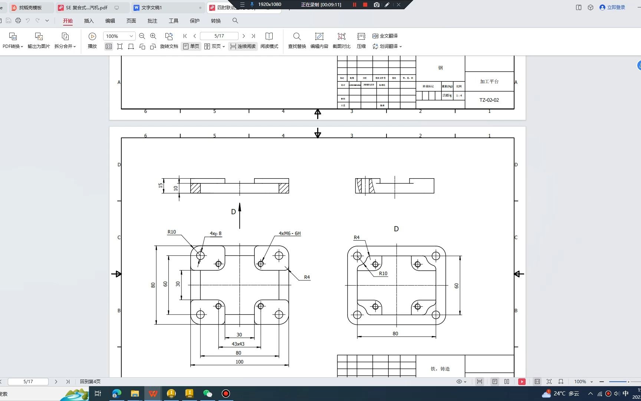
Task: Go to next page in toolbar
Action: coord(244,36)
